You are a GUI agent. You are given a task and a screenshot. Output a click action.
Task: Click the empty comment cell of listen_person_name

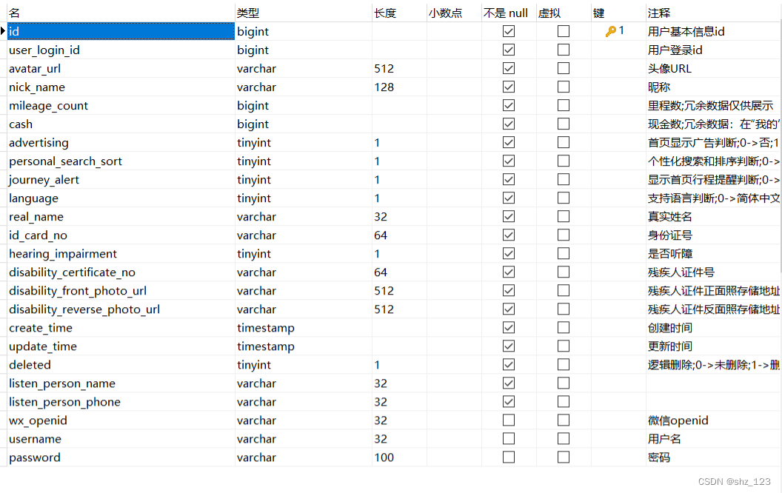[713, 383]
